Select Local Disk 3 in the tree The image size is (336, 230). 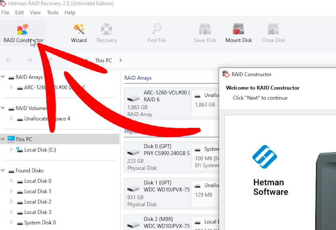click(x=38, y=212)
